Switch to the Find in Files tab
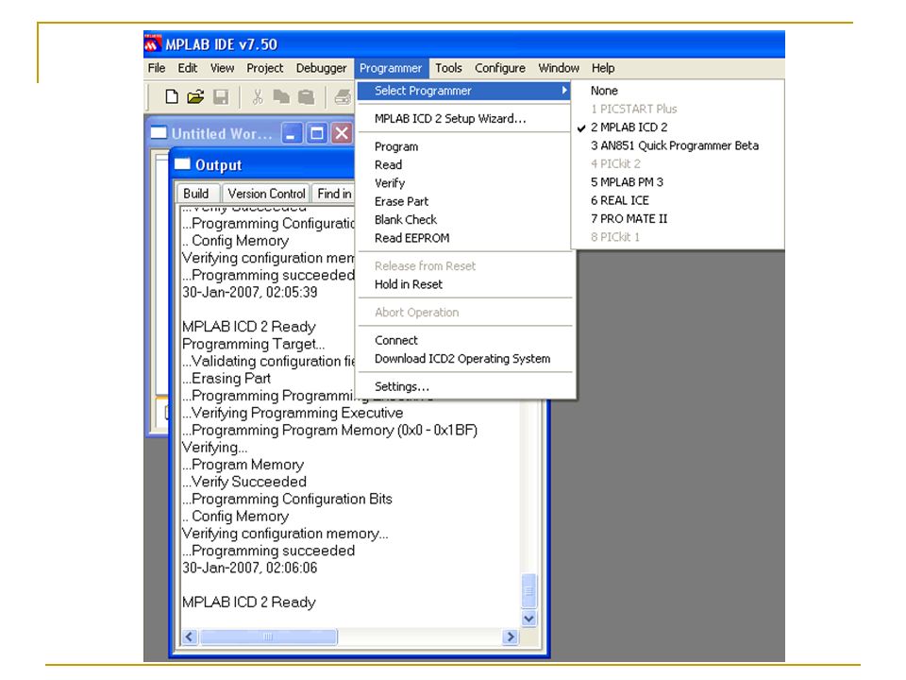 pos(333,194)
